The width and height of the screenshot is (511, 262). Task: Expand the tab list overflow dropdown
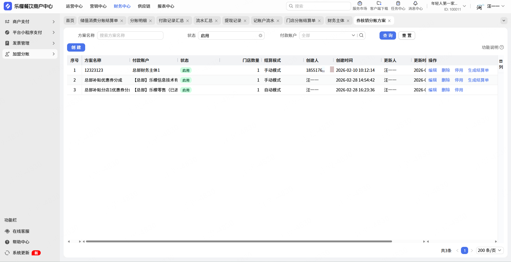pos(504,20)
